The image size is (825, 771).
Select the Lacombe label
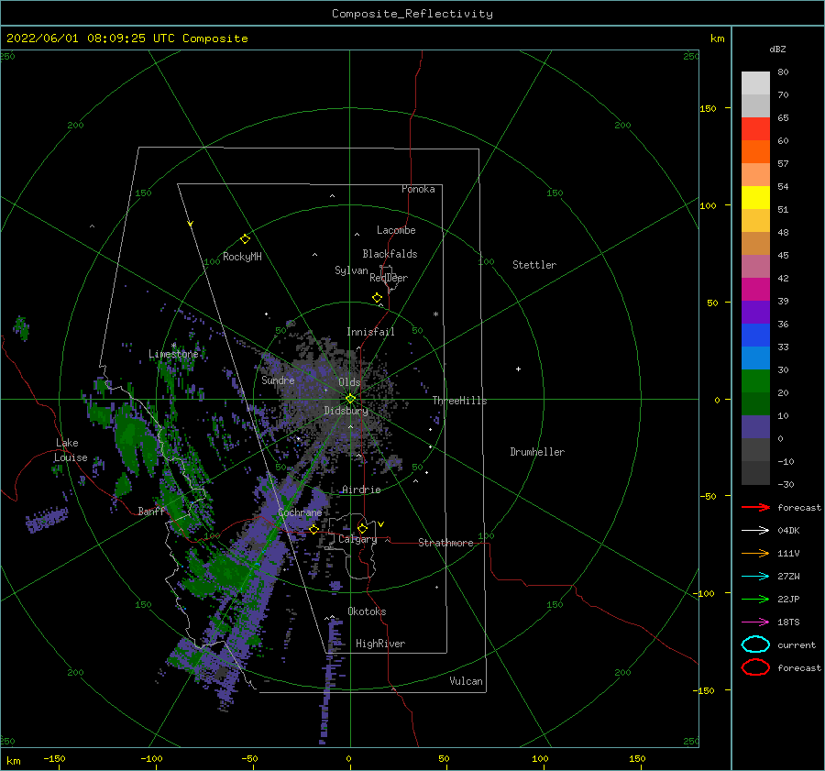point(396,230)
